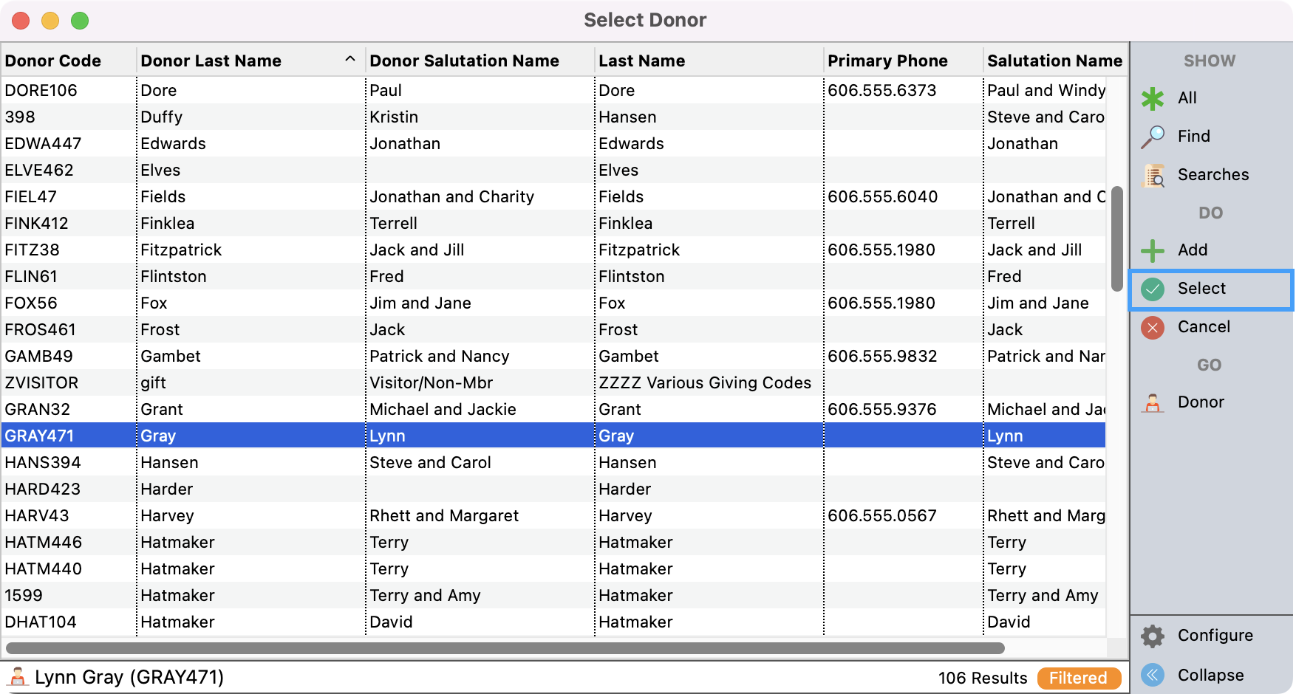Sort by the Donor Last Name column
The width and height of the screenshot is (1296, 694).
click(x=211, y=61)
